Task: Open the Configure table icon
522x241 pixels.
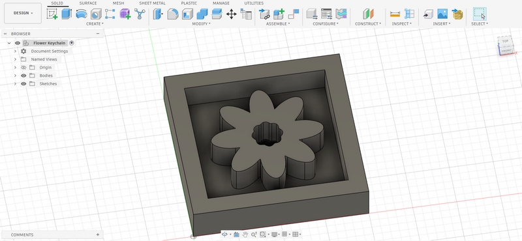Action: tap(326, 14)
